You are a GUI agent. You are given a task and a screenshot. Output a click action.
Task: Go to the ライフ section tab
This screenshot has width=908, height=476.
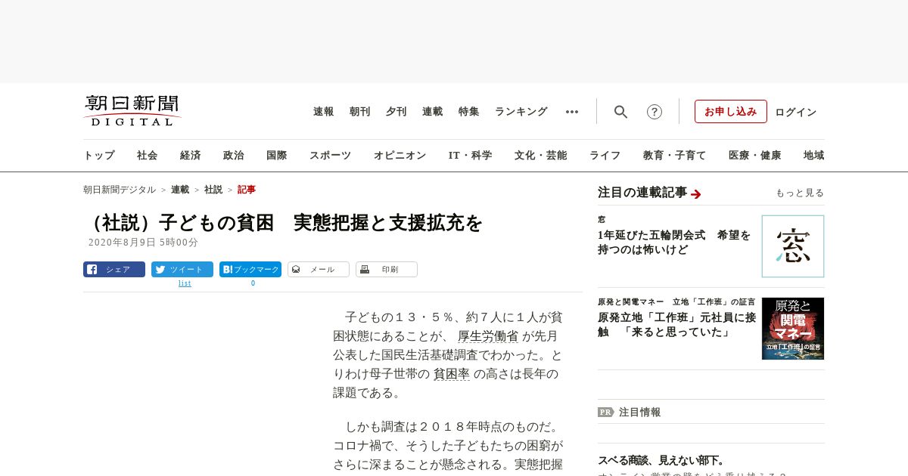[605, 156]
